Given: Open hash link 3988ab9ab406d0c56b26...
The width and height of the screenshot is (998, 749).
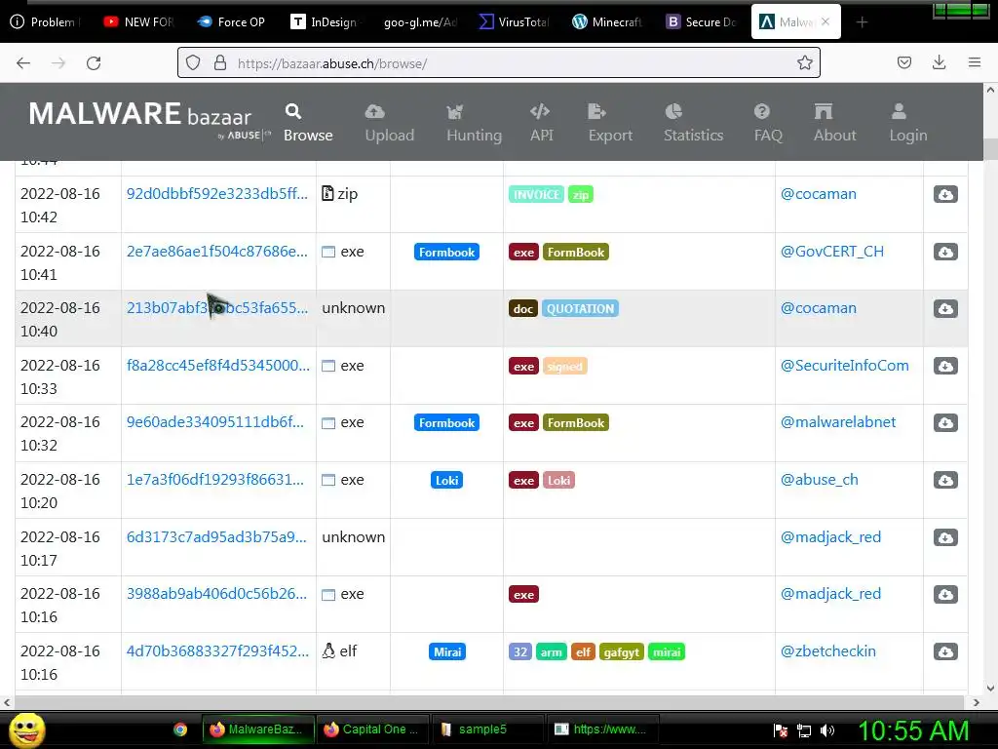Looking at the screenshot, I should click(x=216, y=593).
